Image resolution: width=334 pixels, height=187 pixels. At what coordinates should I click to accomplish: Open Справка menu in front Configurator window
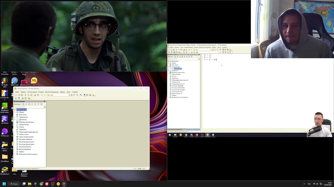click(75, 92)
